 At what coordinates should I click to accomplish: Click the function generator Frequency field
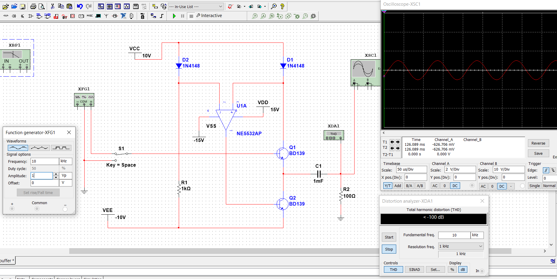pyautogui.click(x=45, y=161)
